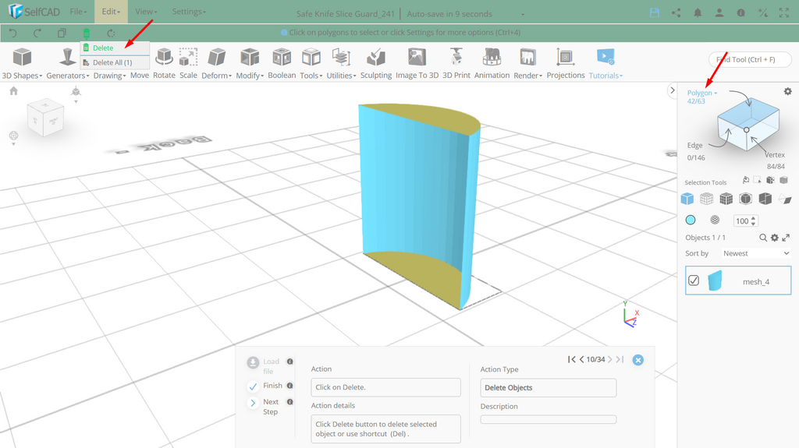Click the cyan color circle swatch
Screen dimensions: 799x448
coord(691,220)
